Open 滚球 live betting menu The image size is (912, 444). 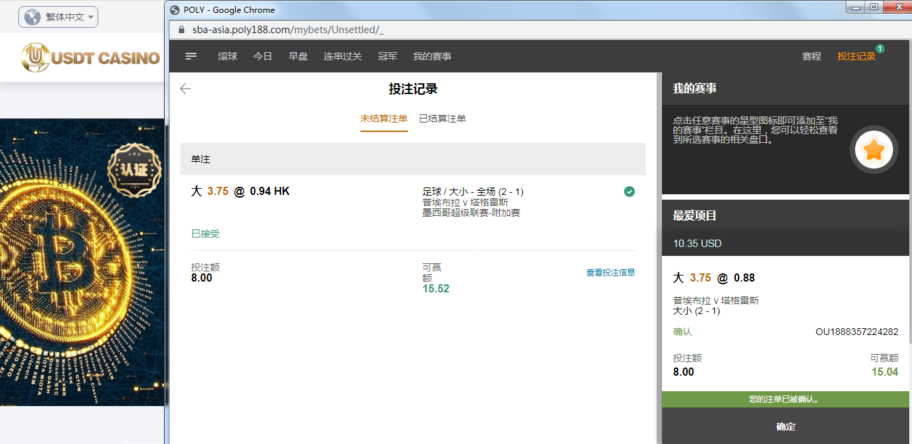point(228,56)
